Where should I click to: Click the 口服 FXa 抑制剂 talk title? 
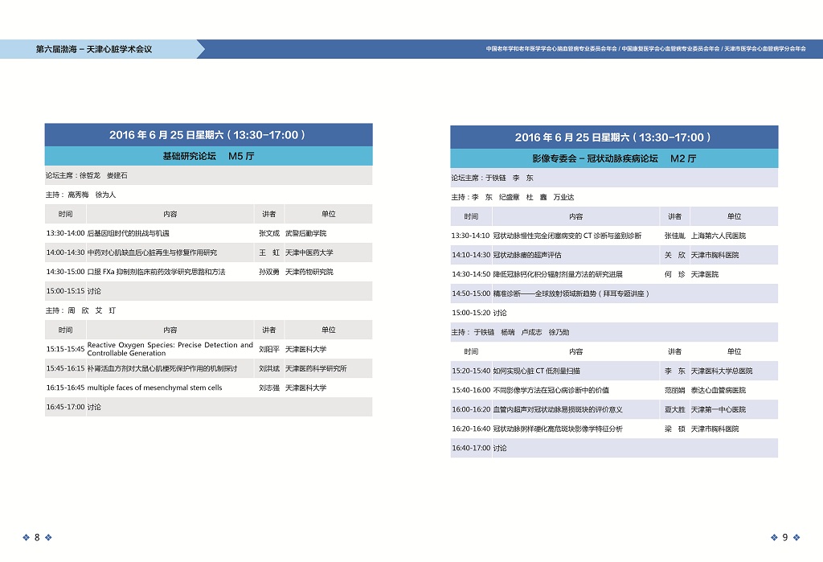coord(156,272)
